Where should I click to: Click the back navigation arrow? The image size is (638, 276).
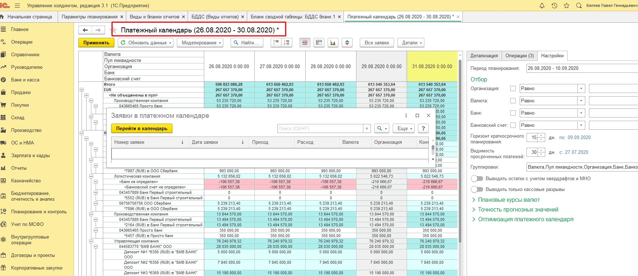coord(85,30)
